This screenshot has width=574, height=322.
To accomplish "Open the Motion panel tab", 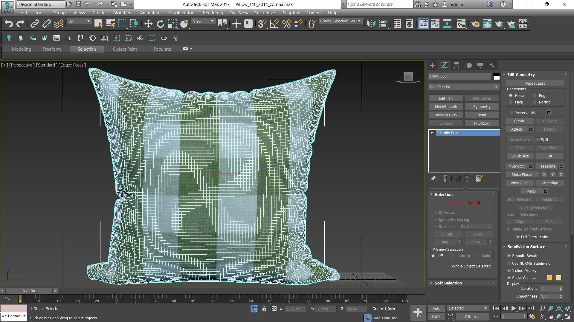I will pos(468,66).
